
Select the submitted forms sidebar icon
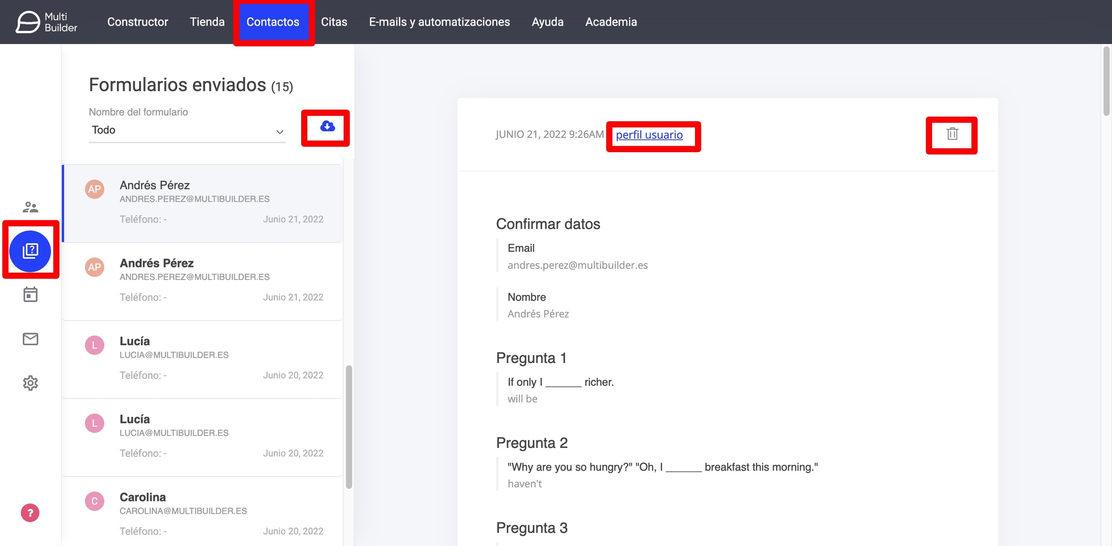30,251
